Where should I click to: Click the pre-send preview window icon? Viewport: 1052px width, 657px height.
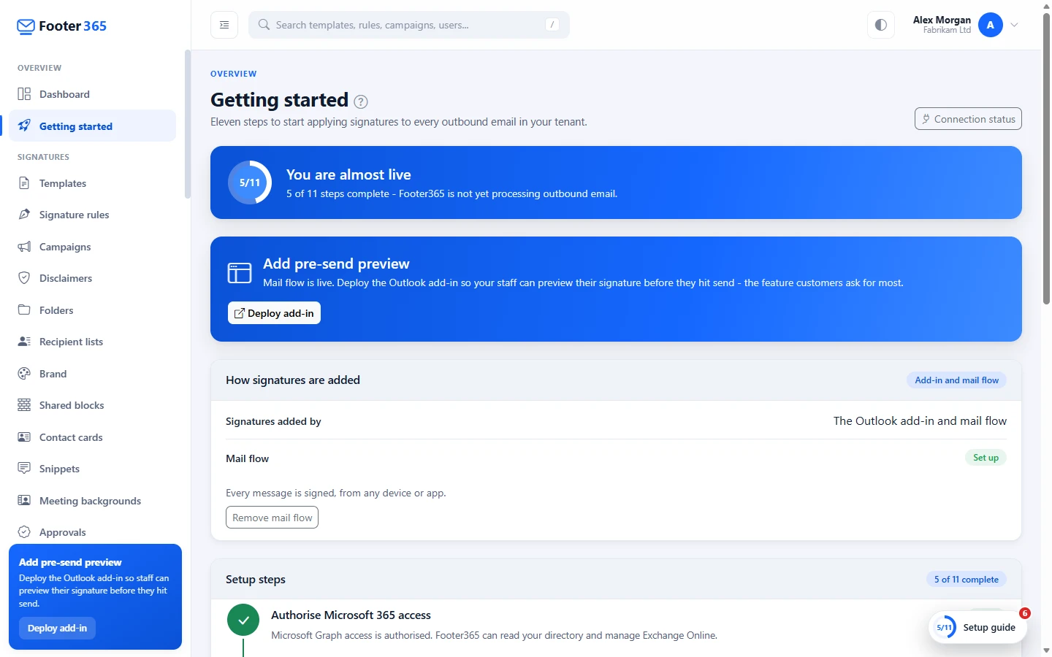pos(240,273)
